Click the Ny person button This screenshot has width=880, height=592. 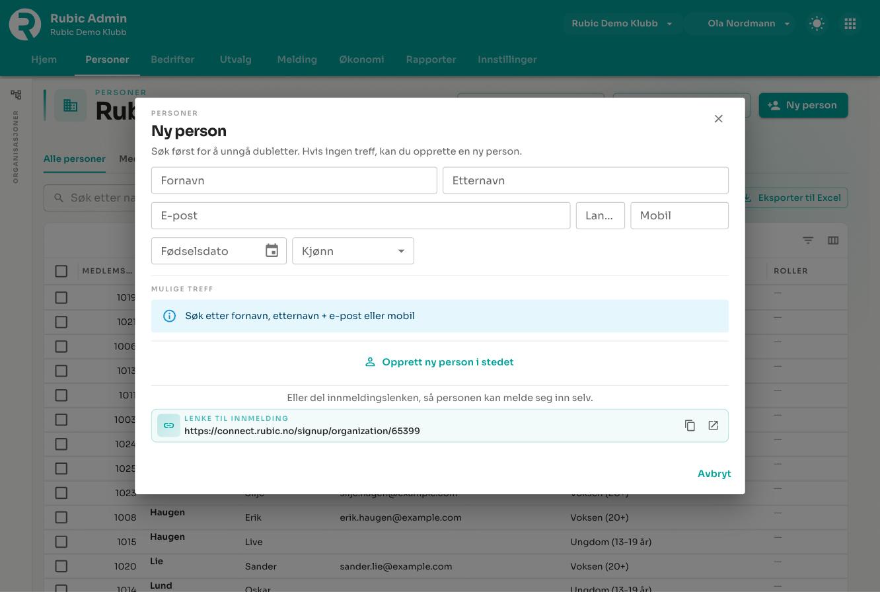click(803, 106)
